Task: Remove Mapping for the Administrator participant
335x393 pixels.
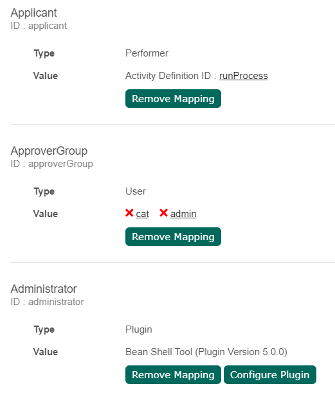Action: click(173, 375)
